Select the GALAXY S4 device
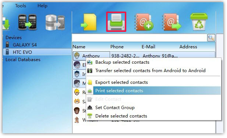This screenshot has width=227, height=138. pyautogui.click(x=25, y=45)
